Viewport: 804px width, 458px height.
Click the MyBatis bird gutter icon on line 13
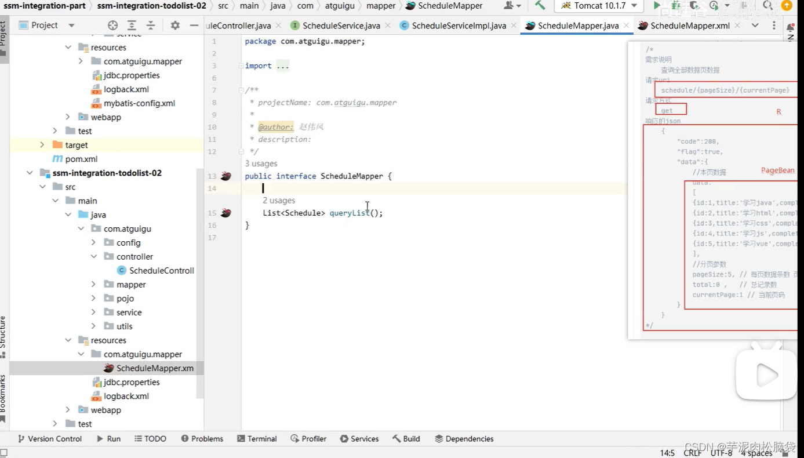[225, 176]
